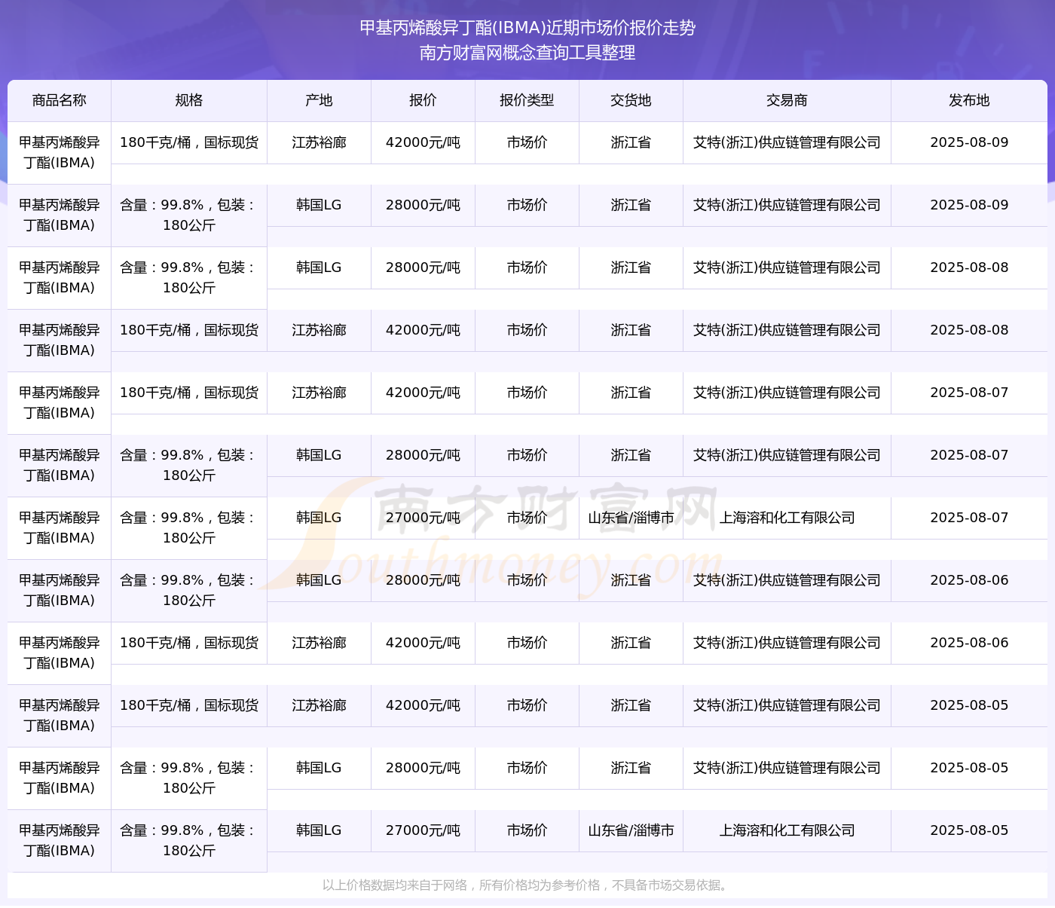Click 27000元/吨 in the 2025-08-07 row
Screen dimensions: 1055x908
click(423, 518)
